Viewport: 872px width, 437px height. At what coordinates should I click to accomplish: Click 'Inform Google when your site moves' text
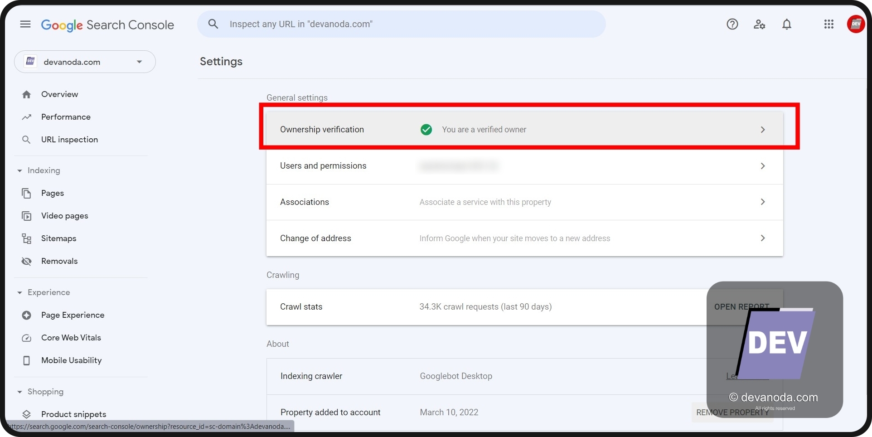tap(515, 238)
